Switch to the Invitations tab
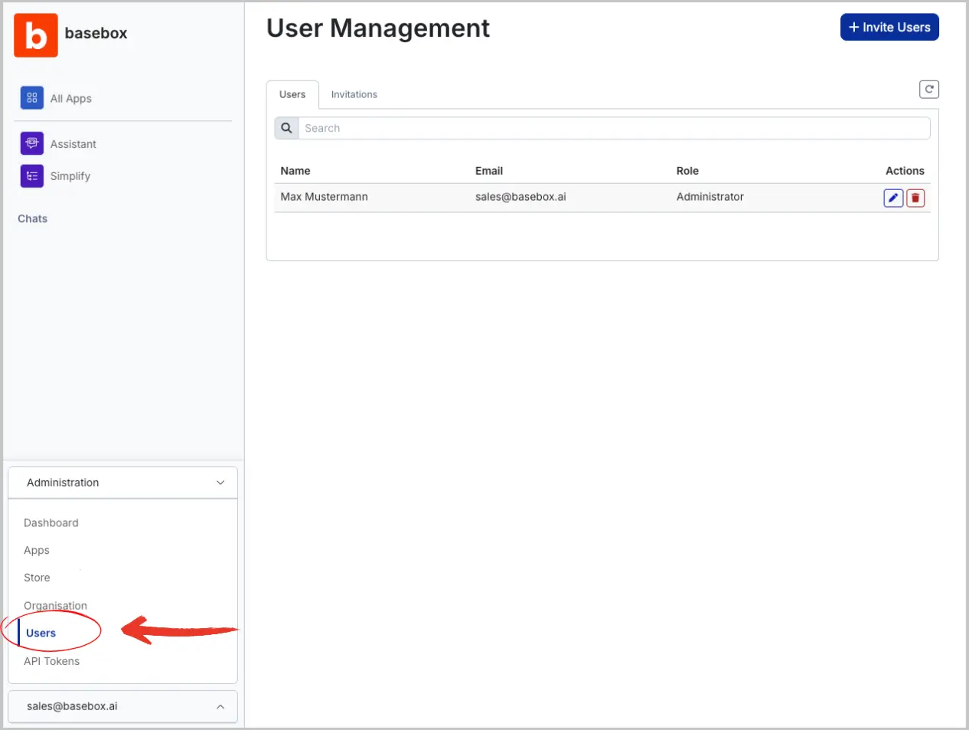This screenshot has width=969, height=730. point(354,94)
